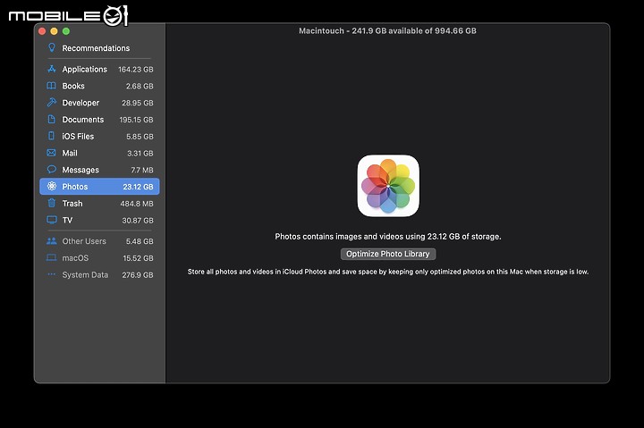Click the 276.9 GB System Data size
The height and width of the screenshot is (428, 644).
click(138, 275)
